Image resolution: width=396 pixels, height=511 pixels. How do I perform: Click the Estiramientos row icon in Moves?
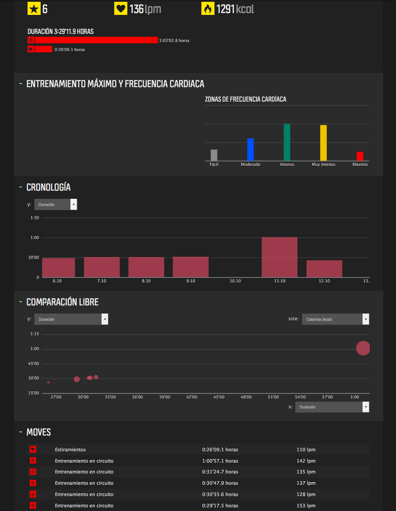33,450
